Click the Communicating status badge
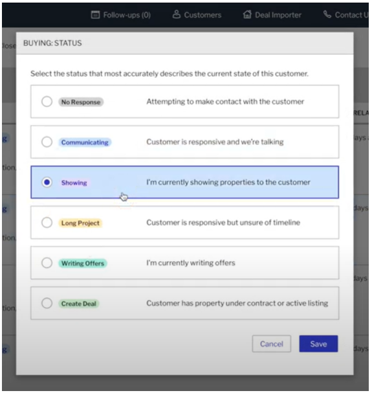Viewport: 372px width, 393px height. [x=85, y=142]
